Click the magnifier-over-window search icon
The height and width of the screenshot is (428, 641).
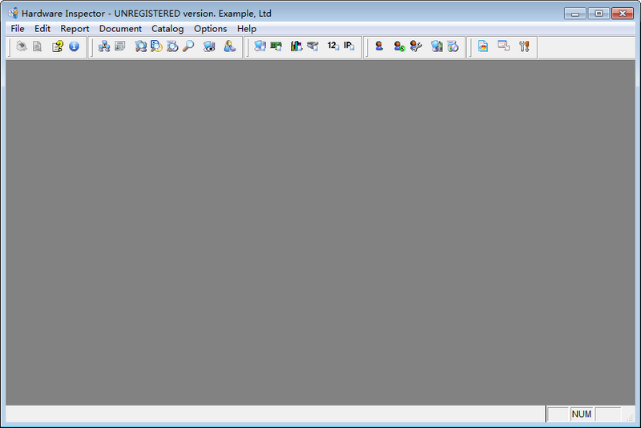(x=172, y=46)
